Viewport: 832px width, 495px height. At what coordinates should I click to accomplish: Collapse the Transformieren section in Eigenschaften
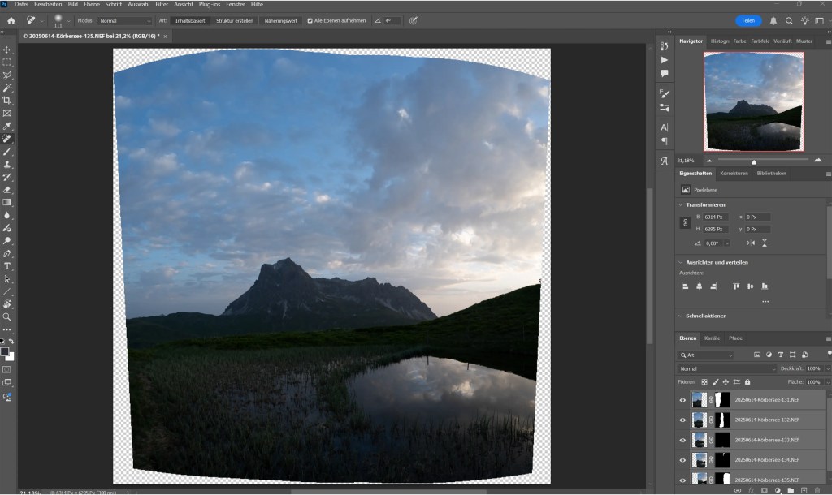point(680,204)
